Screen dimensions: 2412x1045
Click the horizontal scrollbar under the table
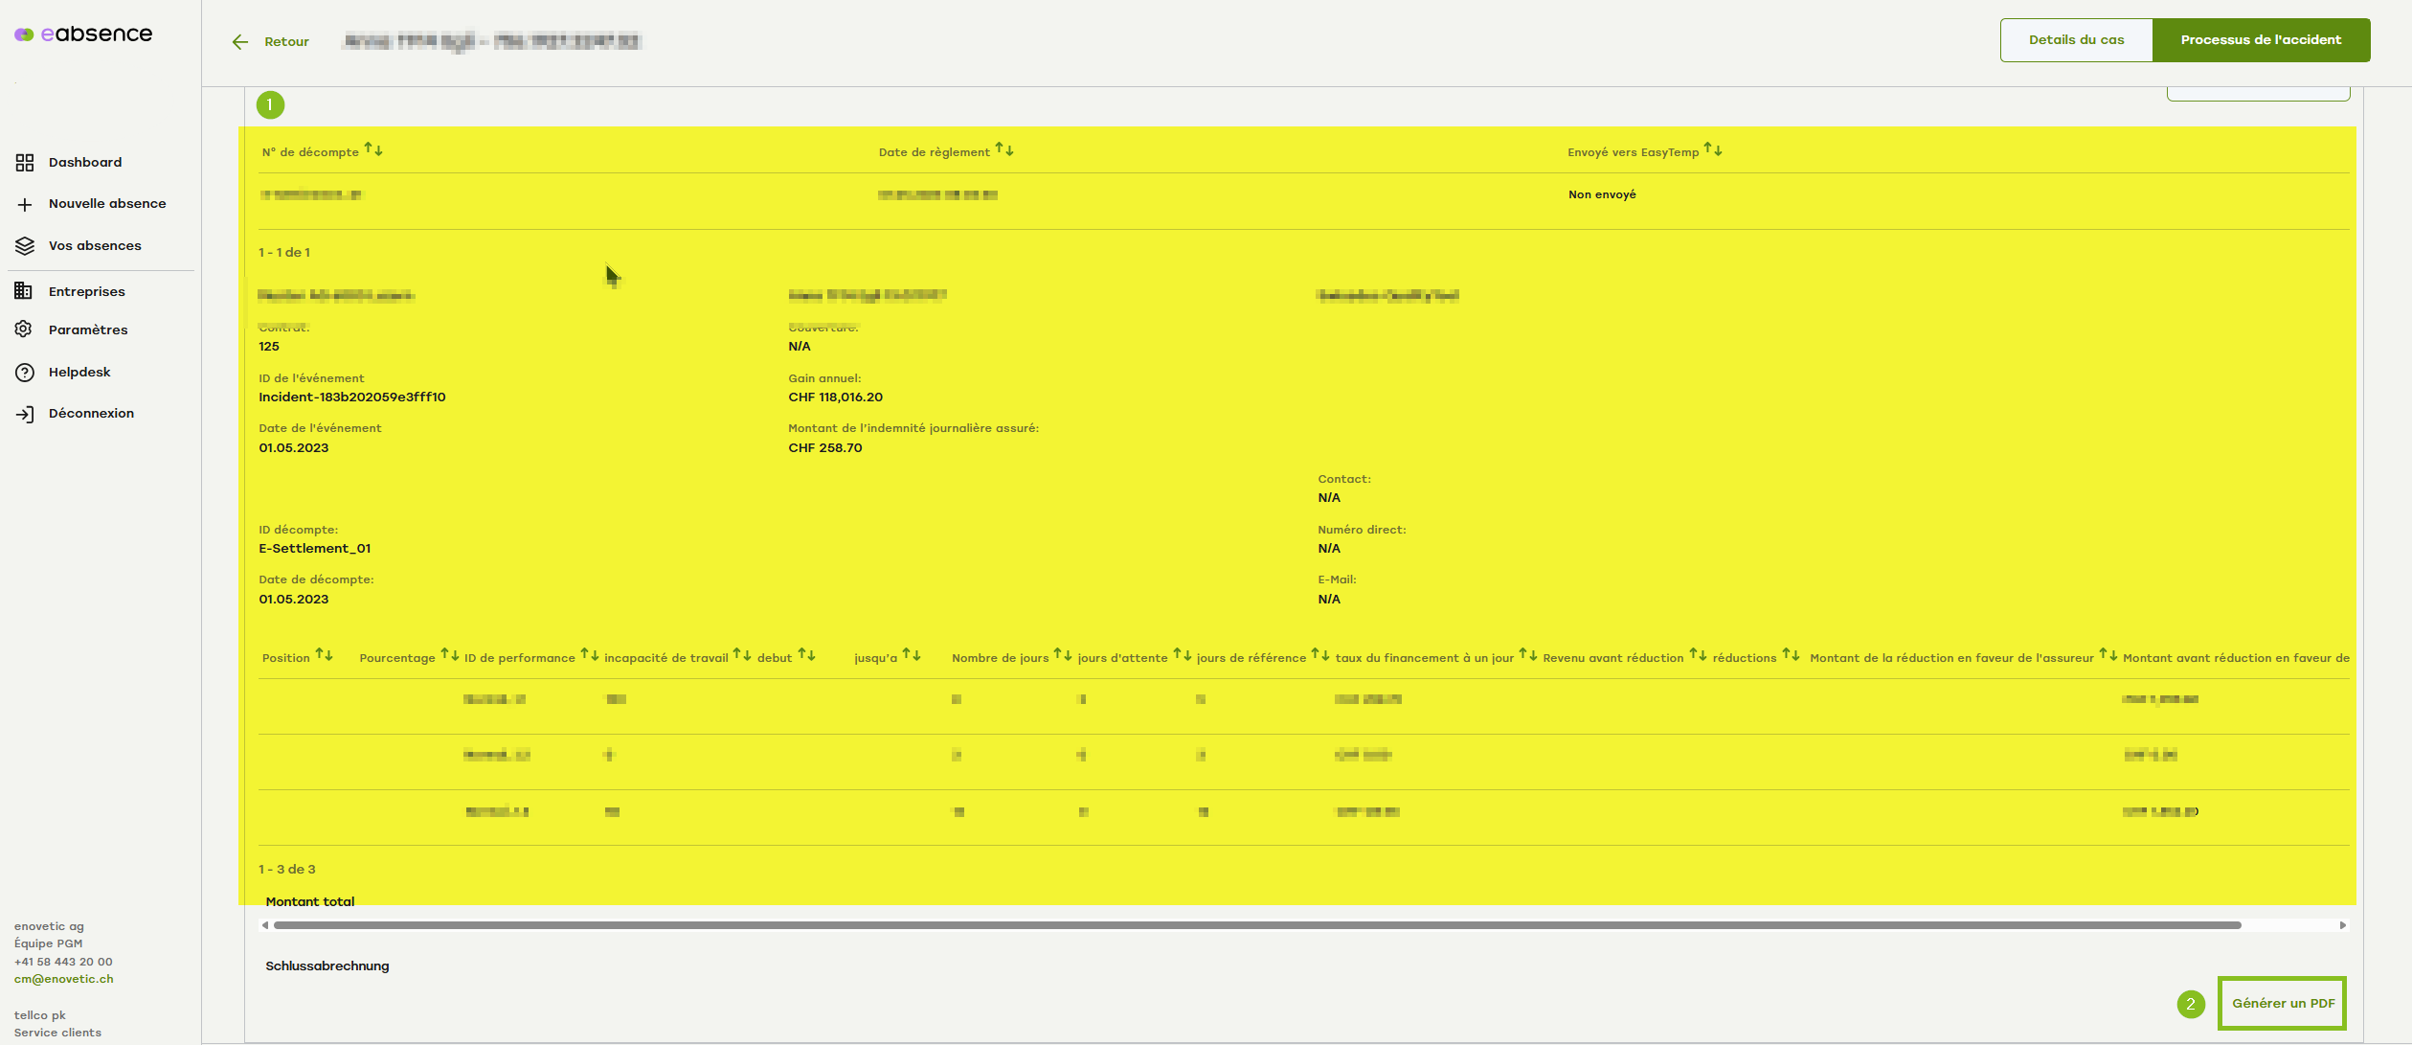click(1256, 925)
